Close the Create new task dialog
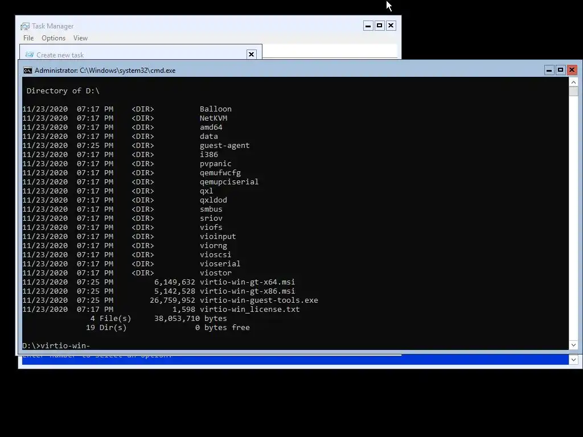The height and width of the screenshot is (437, 583). point(251,54)
